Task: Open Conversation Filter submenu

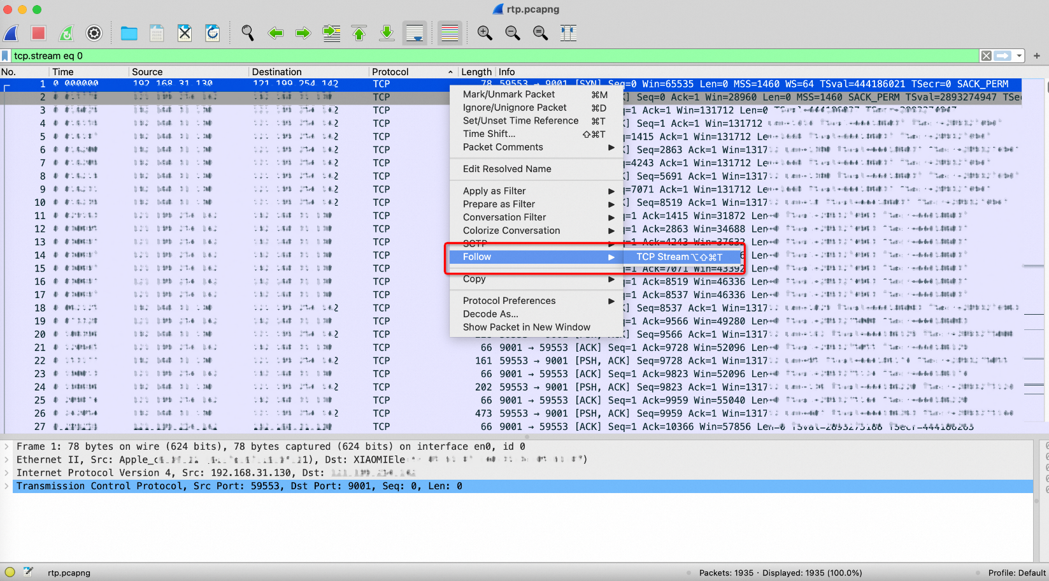Action: click(536, 217)
